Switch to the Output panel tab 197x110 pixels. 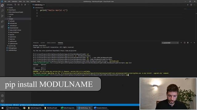[x=43, y=43]
